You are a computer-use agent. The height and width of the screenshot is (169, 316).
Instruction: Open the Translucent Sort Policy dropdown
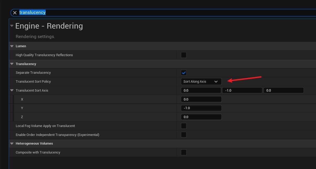[201, 82]
